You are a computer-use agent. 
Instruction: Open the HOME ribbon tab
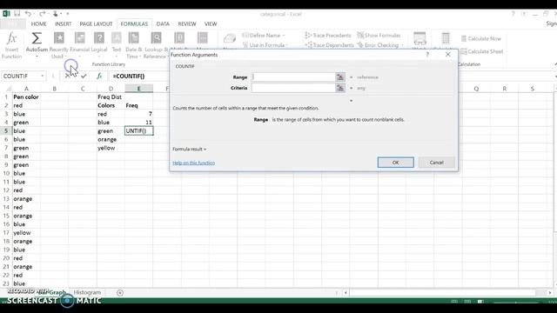coord(38,23)
